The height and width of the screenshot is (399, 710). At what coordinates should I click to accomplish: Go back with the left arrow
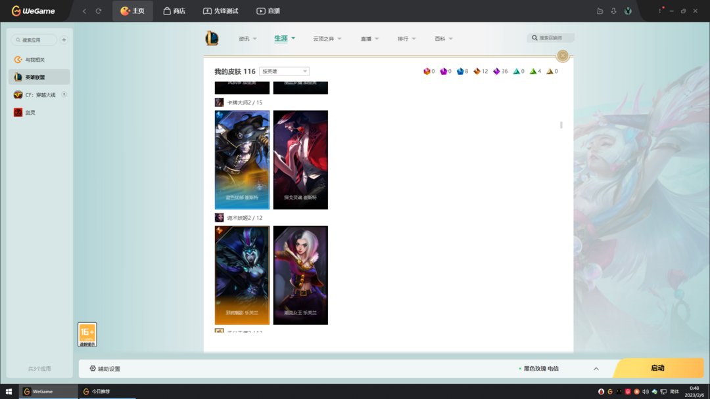84,11
